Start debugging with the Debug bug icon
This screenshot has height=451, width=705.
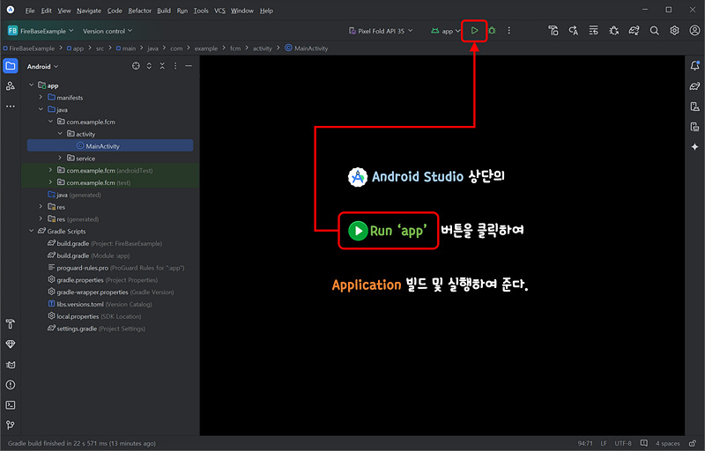[x=492, y=31]
